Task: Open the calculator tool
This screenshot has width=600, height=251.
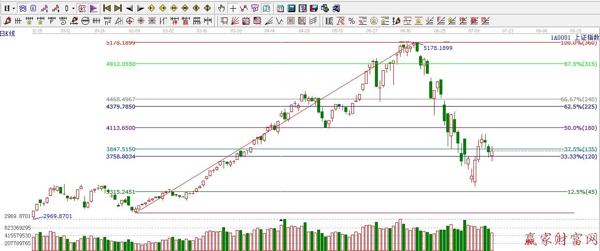Action: [292, 8]
